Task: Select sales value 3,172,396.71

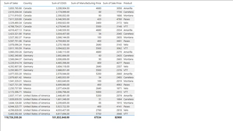Action: 15,92
